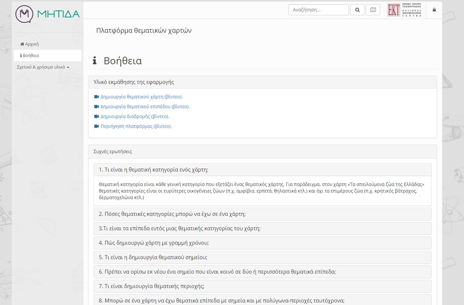Select Βοήθεια in the sidebar menu
Viewport: 464px width, 305px height.
(x=31, y=56)
